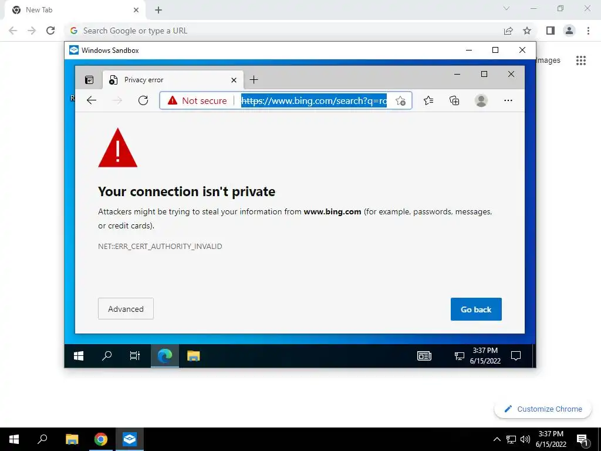This screenshot has width=601, height=451.
Task: Select the Chrome New Tab tab
Action: [75, 10]
